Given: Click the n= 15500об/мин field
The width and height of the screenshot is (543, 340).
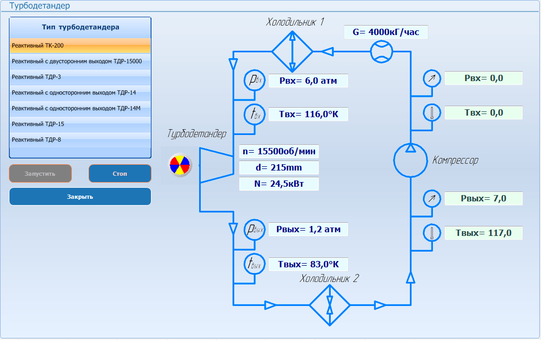Looking at the screenshot, I should (x=279, y=151).
